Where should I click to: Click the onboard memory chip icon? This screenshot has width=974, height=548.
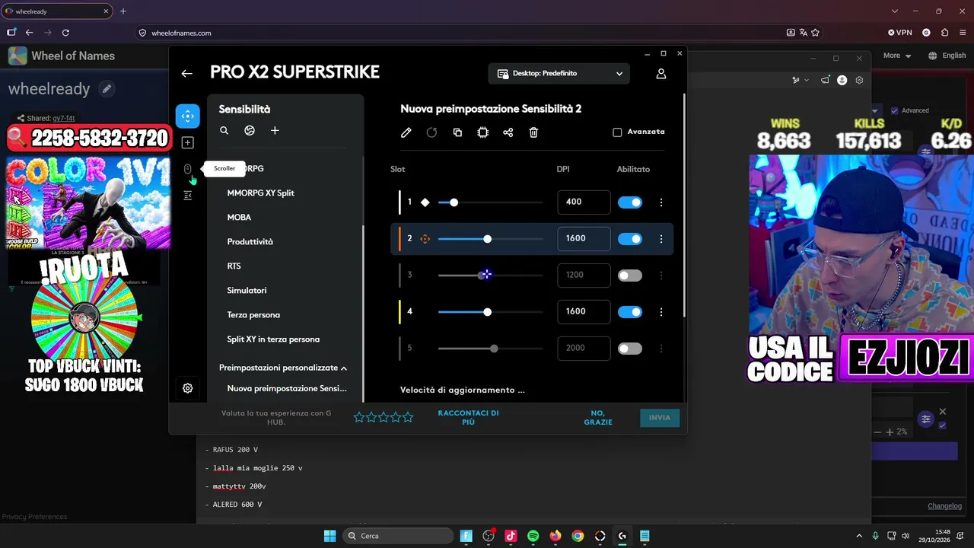point(482,132)
